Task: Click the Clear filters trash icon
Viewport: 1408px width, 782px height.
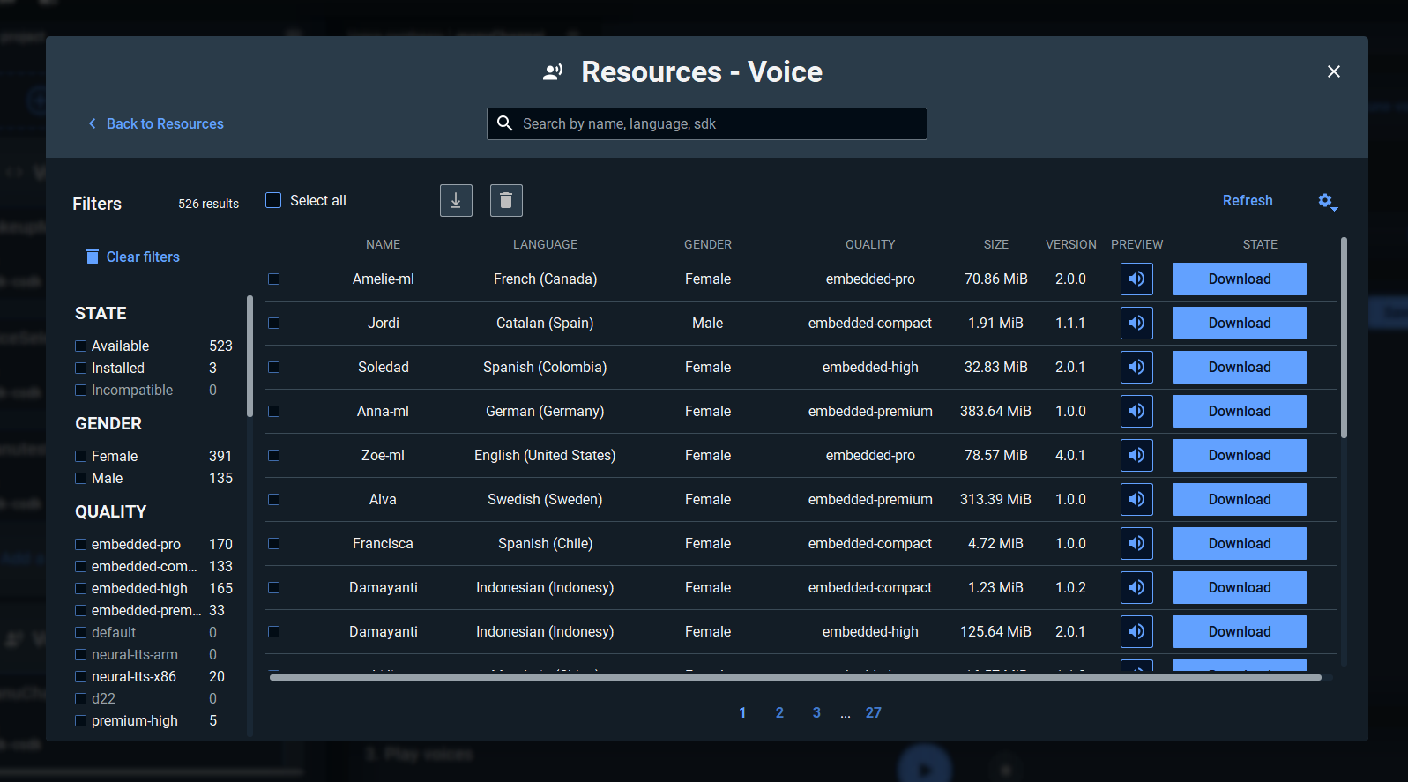Action: 93,257
